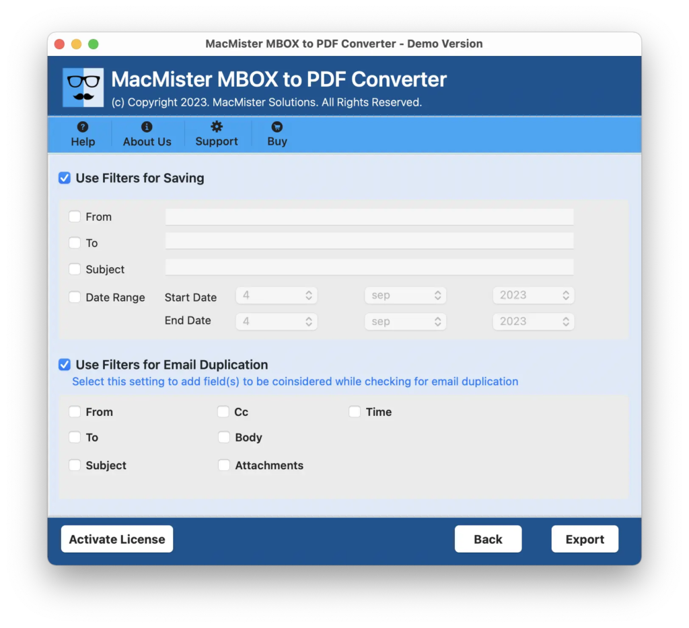Check the Cc duplication checkbox
The width and height of the screenshot is (689, 628).
[224, 412]
